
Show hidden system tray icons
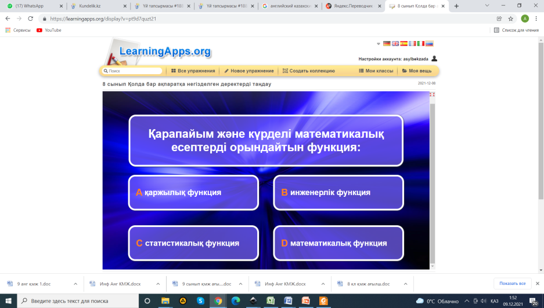(x=467, y=300)
